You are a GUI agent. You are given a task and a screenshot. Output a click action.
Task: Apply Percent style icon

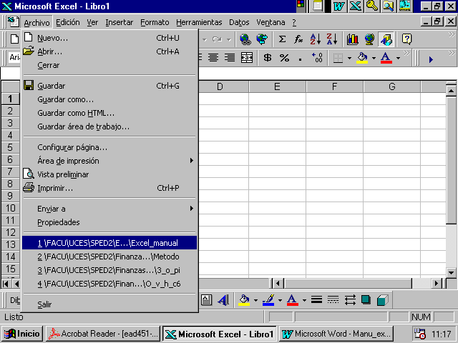click(x=284, y=58)
